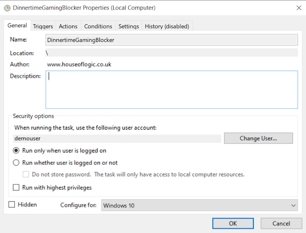Click the author text www.houseoflogic.co.uk
Screen dimensions: 306x233
click(79, 64)
